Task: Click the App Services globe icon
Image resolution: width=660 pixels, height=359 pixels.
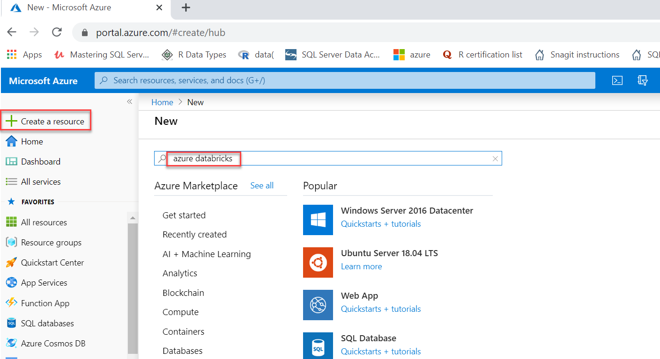Action: pos(11,283)
